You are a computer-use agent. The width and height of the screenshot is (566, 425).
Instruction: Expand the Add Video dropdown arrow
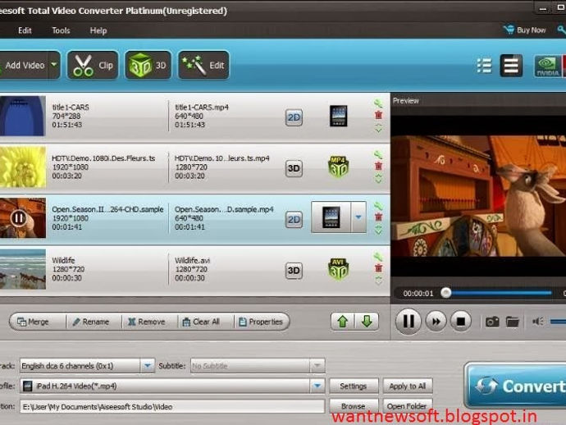[x=54, y=65]
